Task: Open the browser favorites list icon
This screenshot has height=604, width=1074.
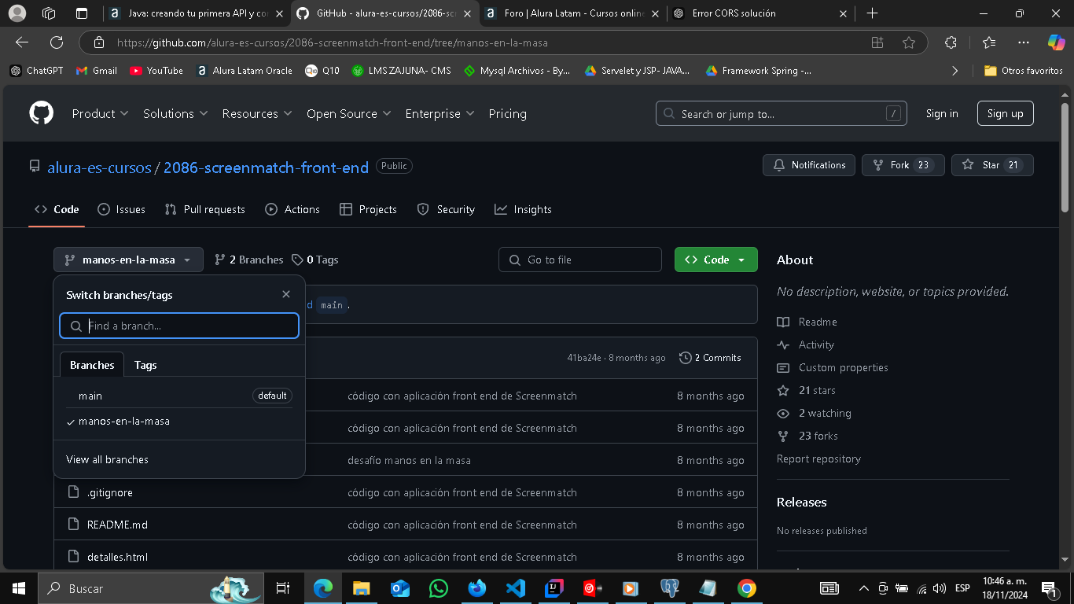Action: coord(989,42)
